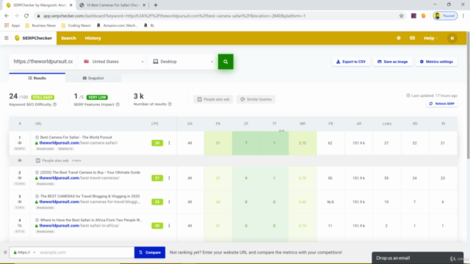Screen dimensions: 470x264
Task: Open the Desktop platform dropdown
Action: point(183,62)
